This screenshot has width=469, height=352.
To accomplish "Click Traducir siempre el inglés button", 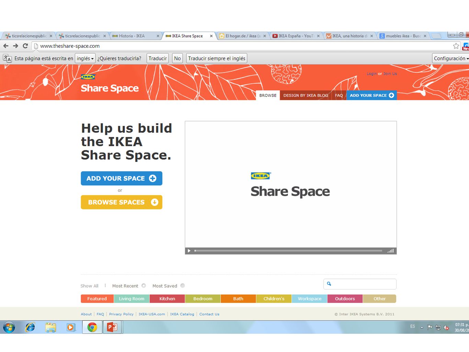I will pyautogui.click(x=217, y=58).
